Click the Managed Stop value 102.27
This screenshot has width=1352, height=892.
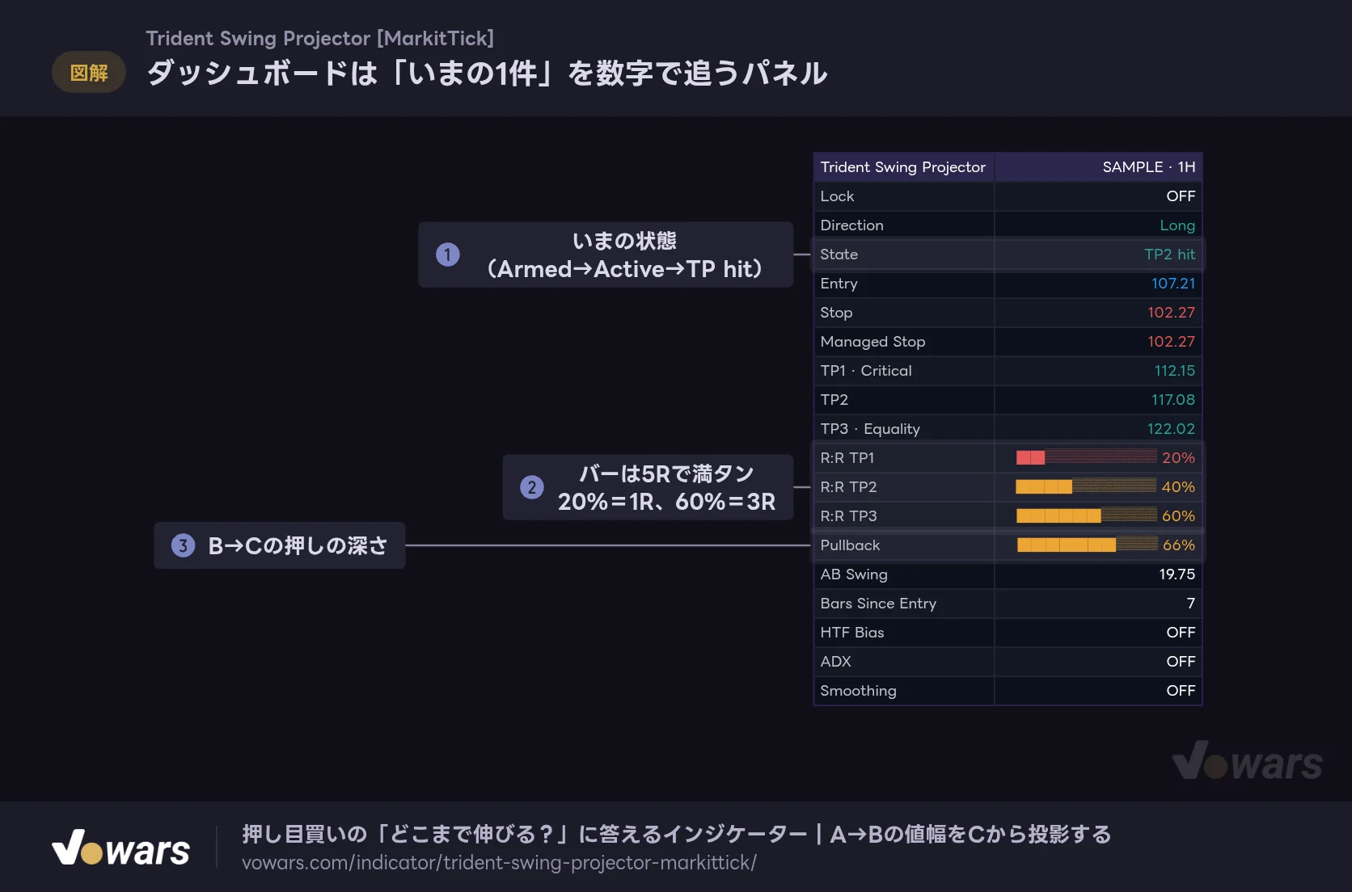pyautogui.click(x=1171, y=342)
